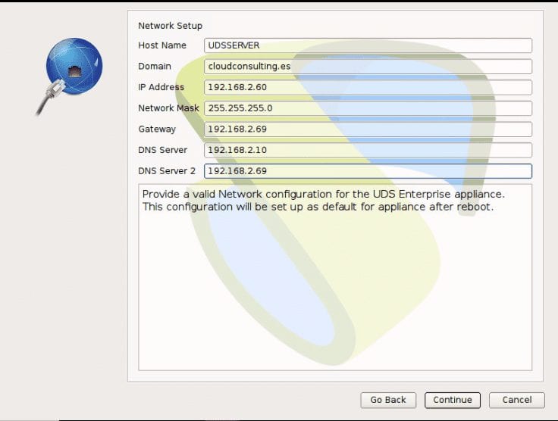The width and height of the screenshot is (558, 421).
Task: Select the DNS Server 2 input field
Action: pos(368,171)
